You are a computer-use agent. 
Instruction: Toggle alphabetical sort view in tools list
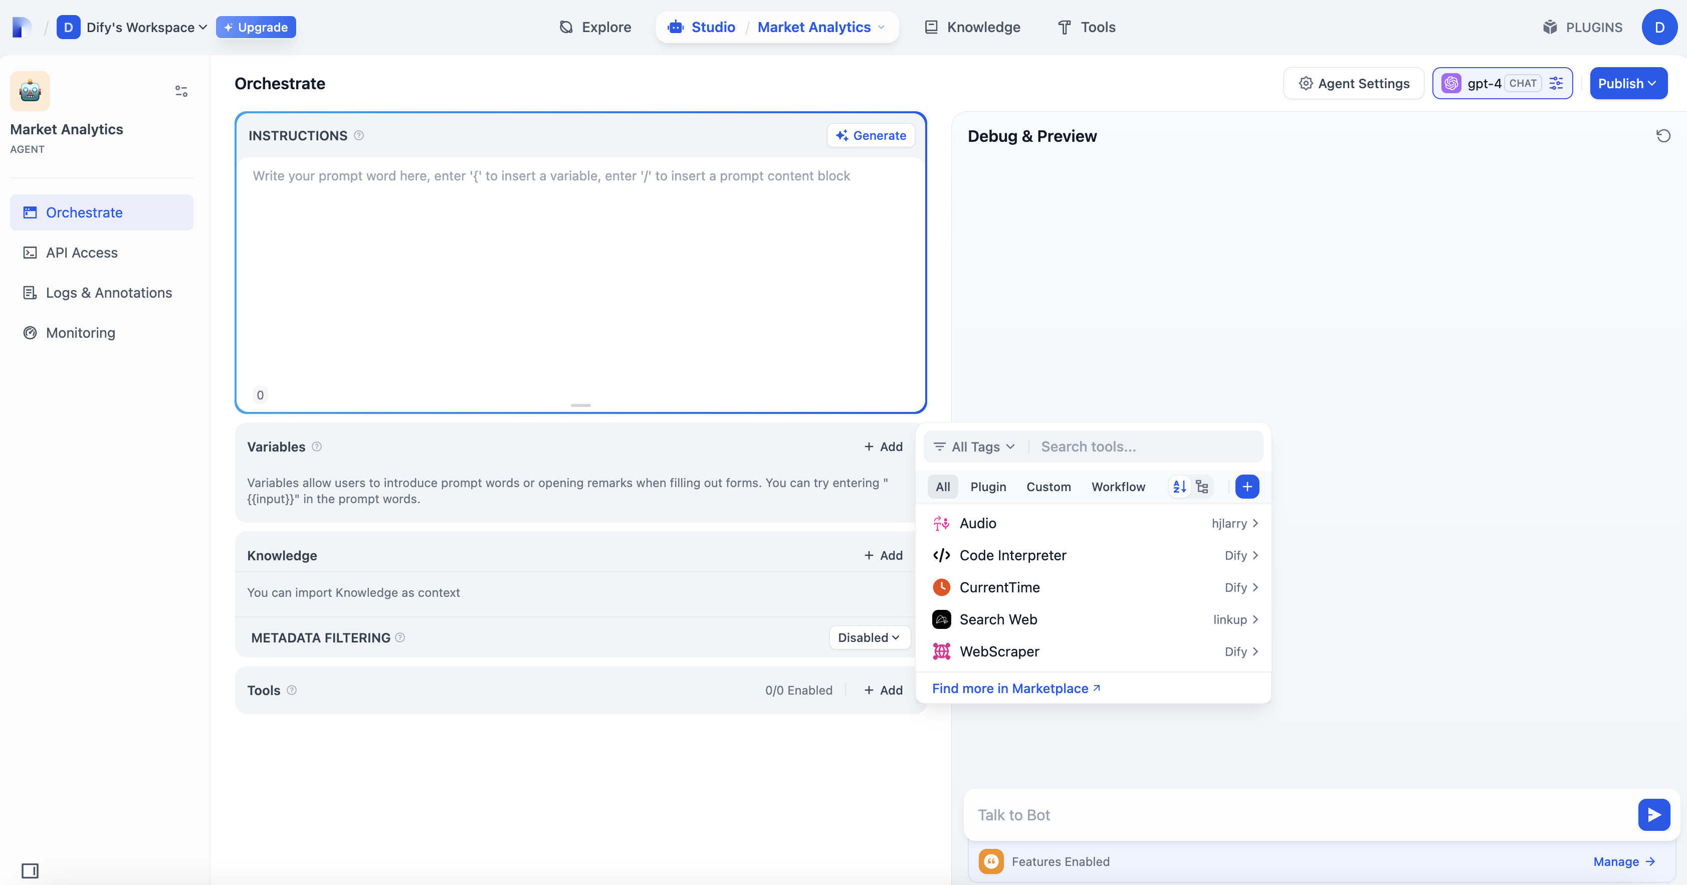1179,487
